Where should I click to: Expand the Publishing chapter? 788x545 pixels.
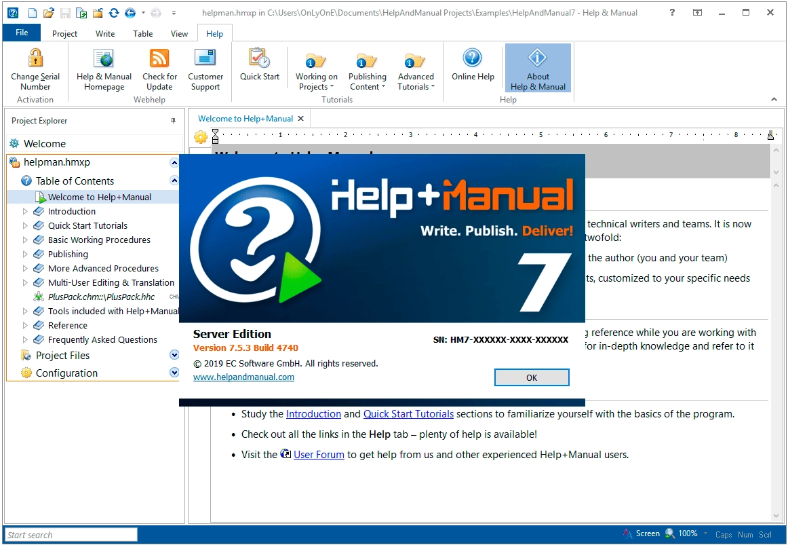(25, 255)
